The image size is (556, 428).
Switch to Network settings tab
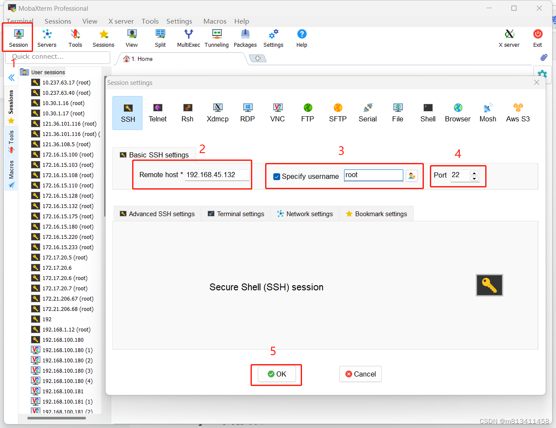(x=305, y=214)
